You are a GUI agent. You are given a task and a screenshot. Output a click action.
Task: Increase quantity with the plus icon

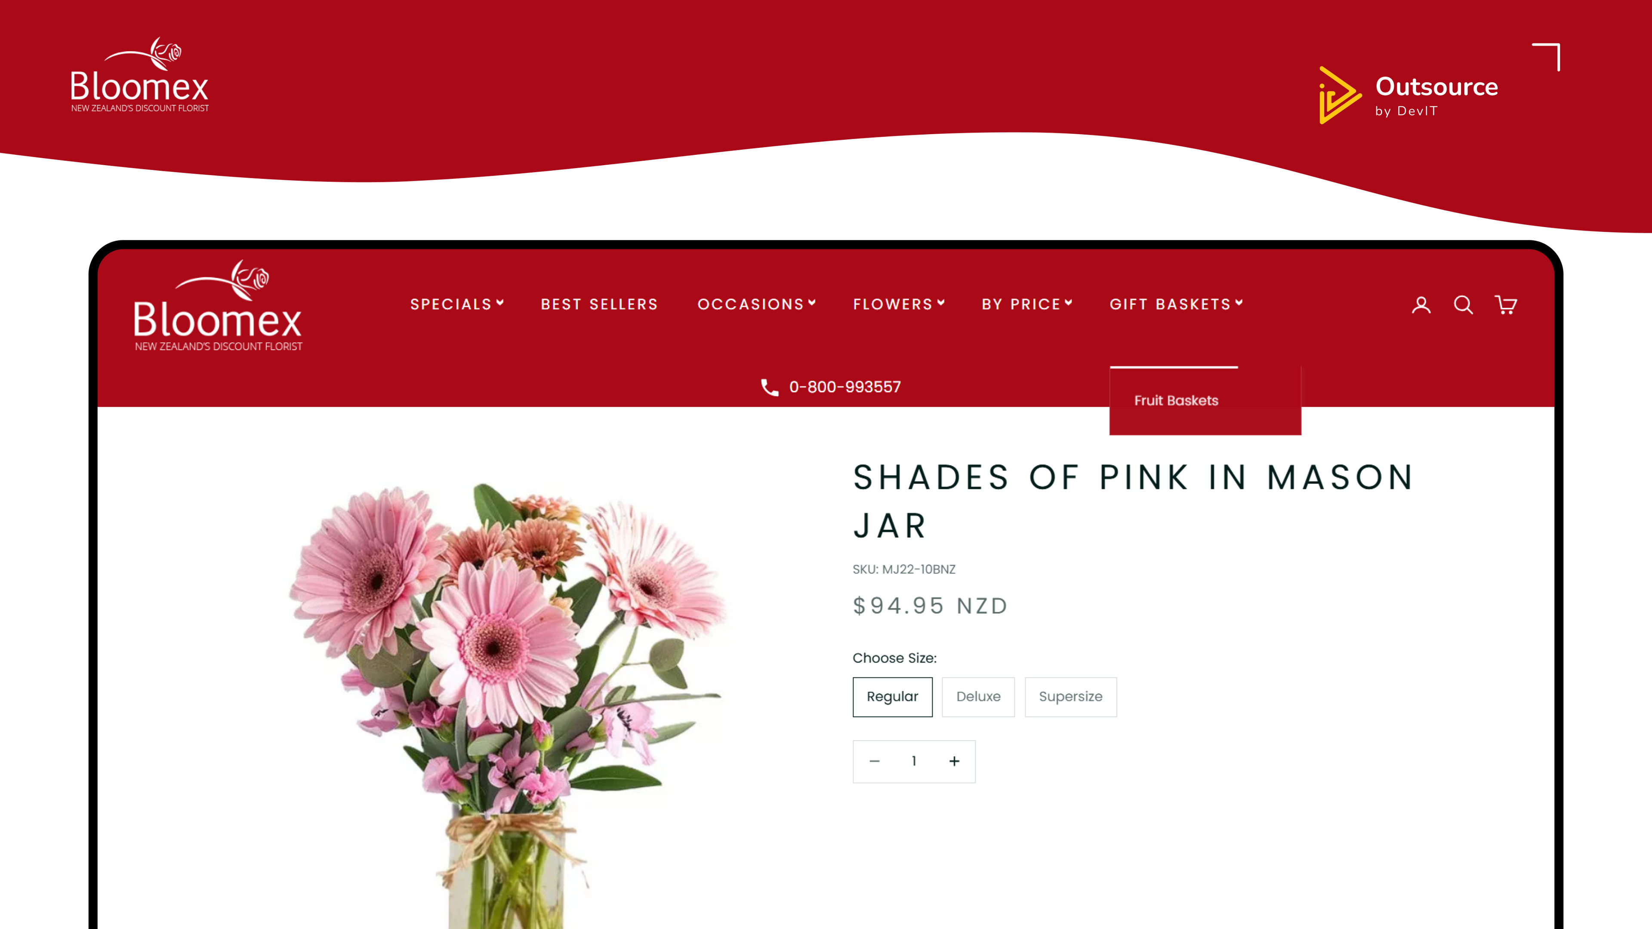(x=954, y=761)
